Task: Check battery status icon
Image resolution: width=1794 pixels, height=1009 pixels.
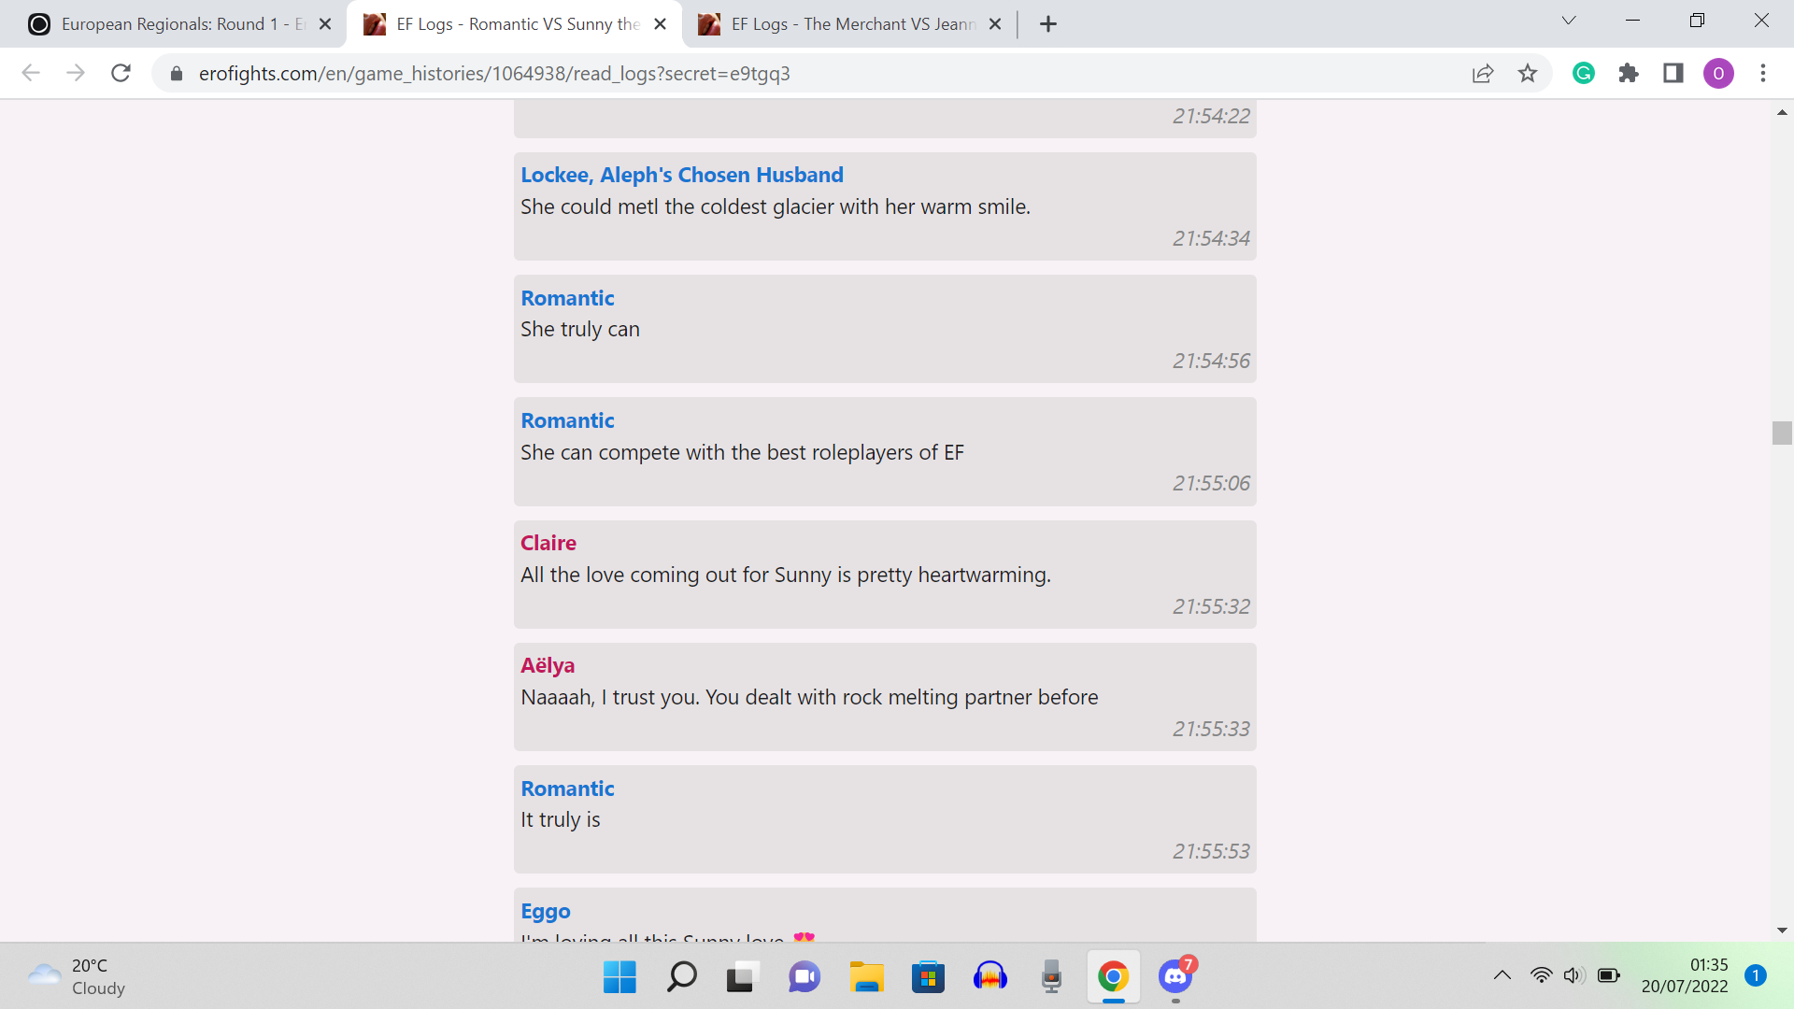Action: click(1608, 975)
